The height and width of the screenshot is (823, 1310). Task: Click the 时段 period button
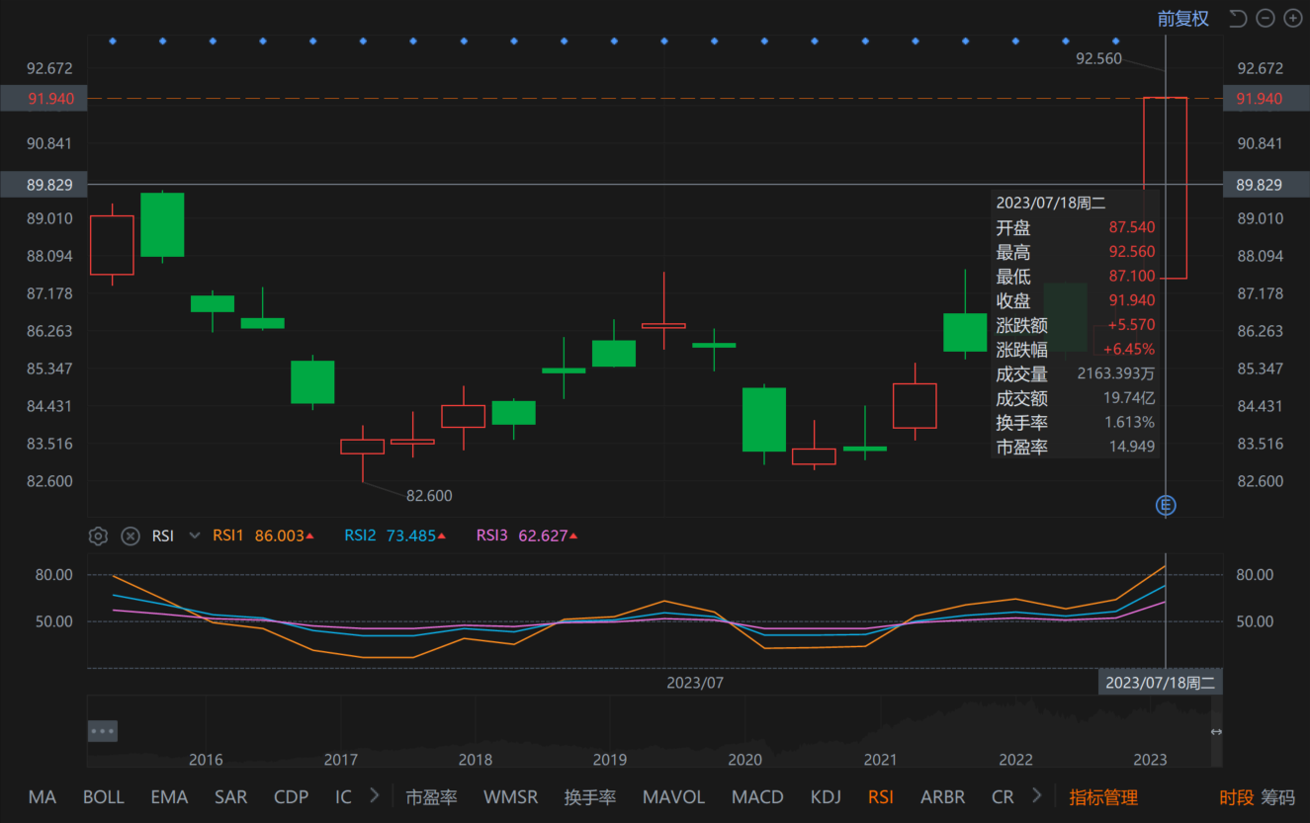(x=1236, y=797)
